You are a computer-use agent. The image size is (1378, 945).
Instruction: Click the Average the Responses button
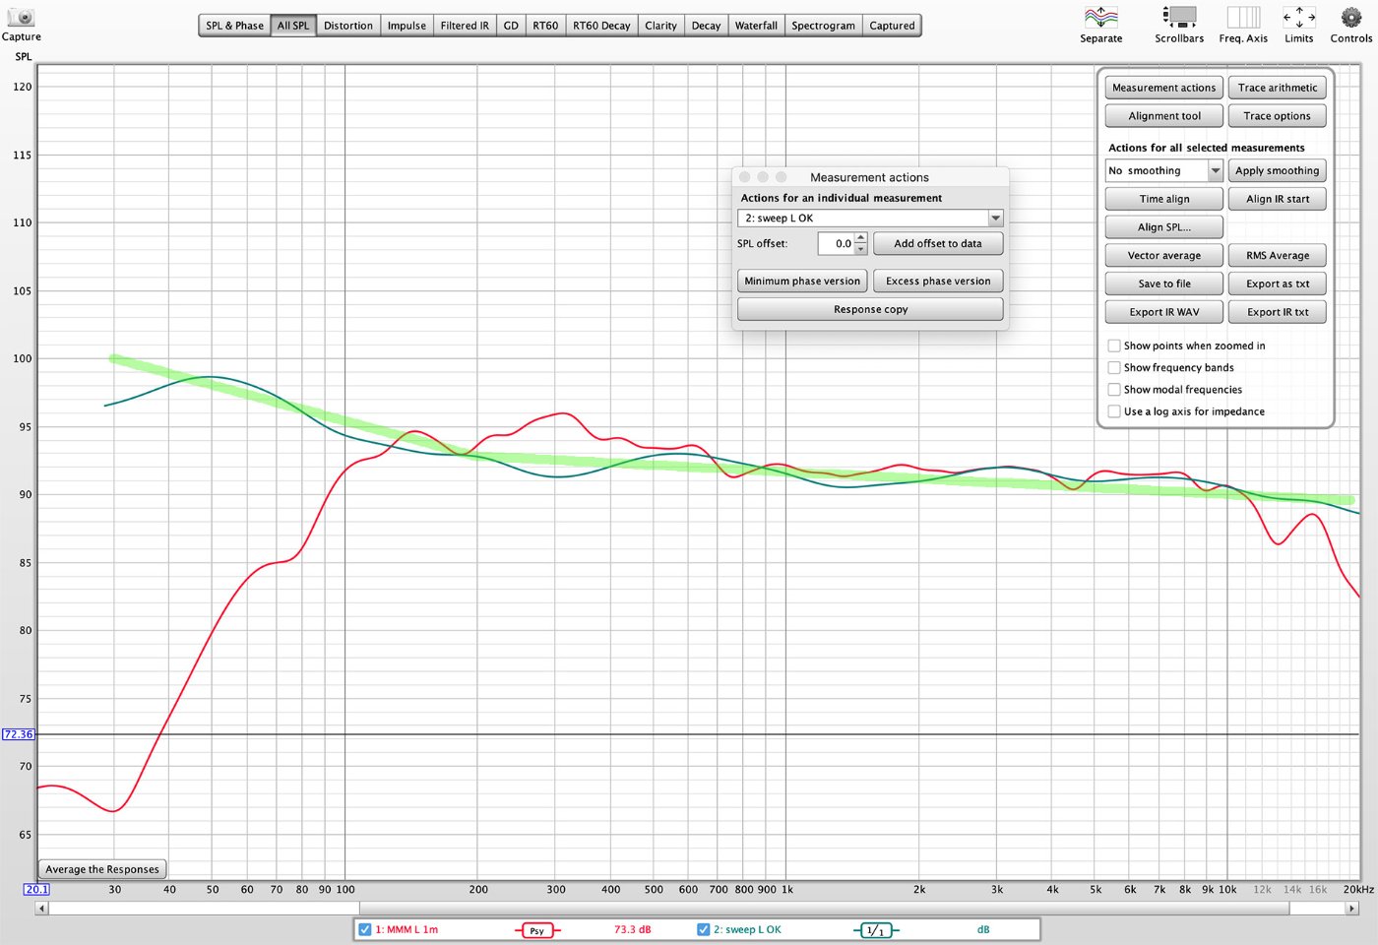click(102, 869)
